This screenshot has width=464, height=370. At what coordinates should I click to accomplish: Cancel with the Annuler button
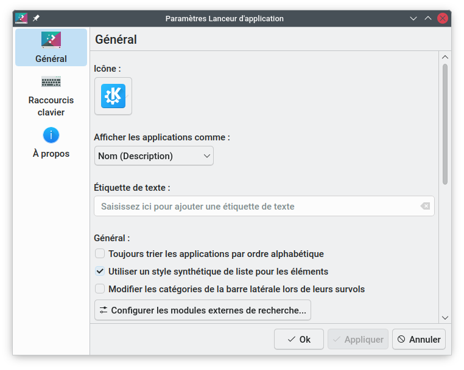point(419,339)
